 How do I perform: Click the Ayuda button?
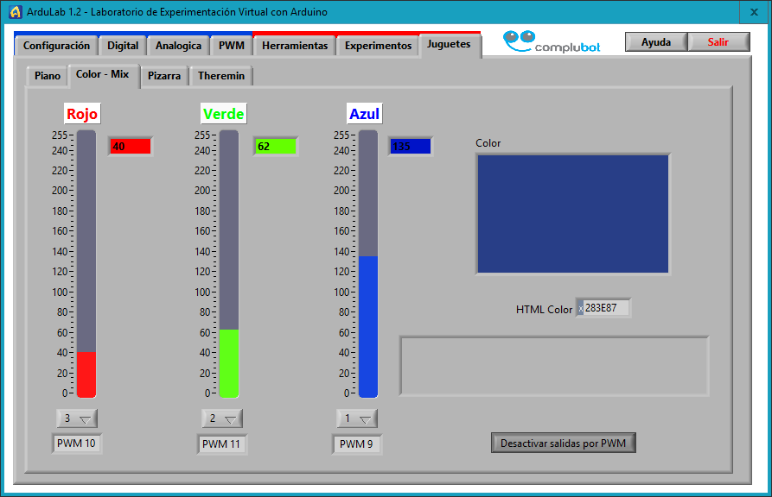(656, 42)
